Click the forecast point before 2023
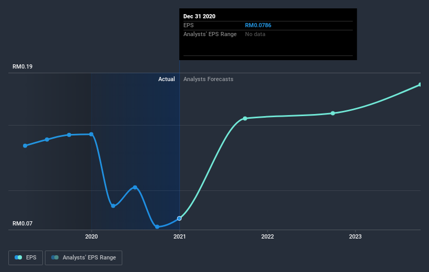Screen dimensions: 429x272 click(333, 113)
